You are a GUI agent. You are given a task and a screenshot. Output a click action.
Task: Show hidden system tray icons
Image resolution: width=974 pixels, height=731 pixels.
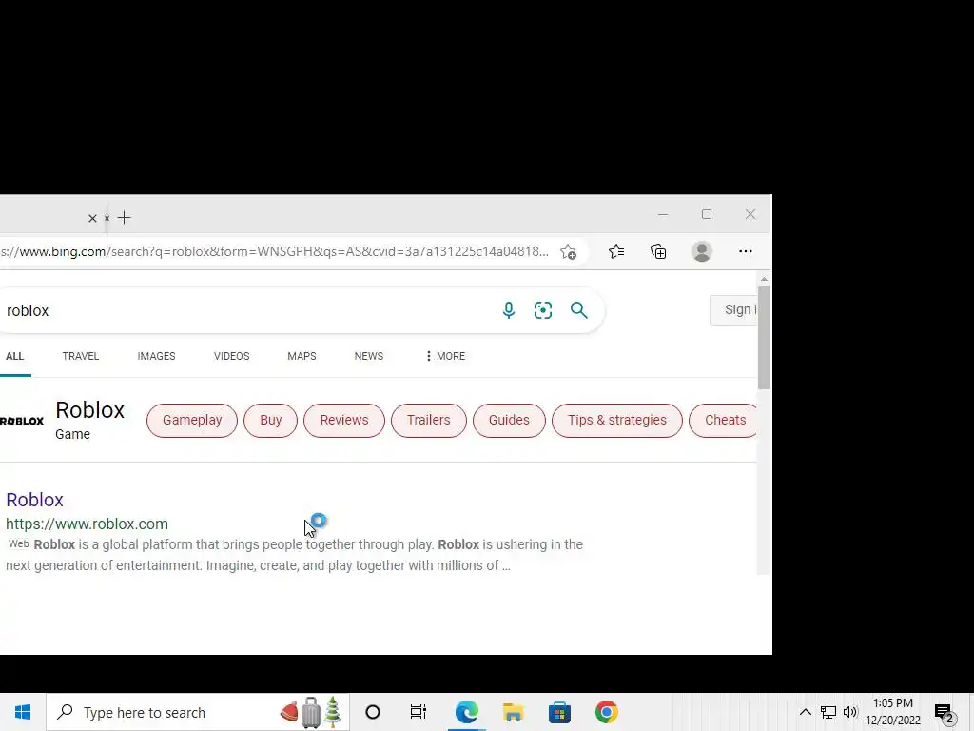pyautogui.click(x=805, y=712)
